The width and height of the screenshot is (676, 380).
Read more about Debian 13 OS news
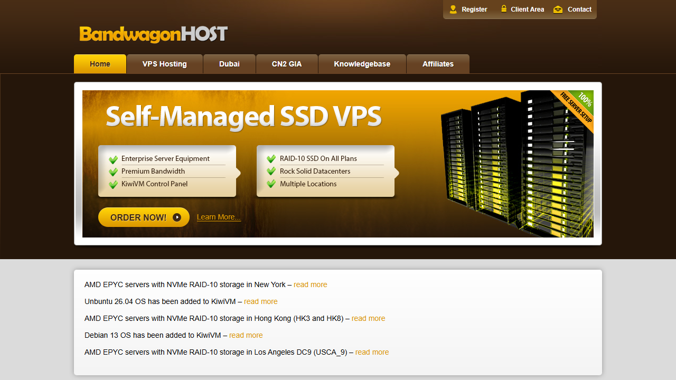(246, 335)
